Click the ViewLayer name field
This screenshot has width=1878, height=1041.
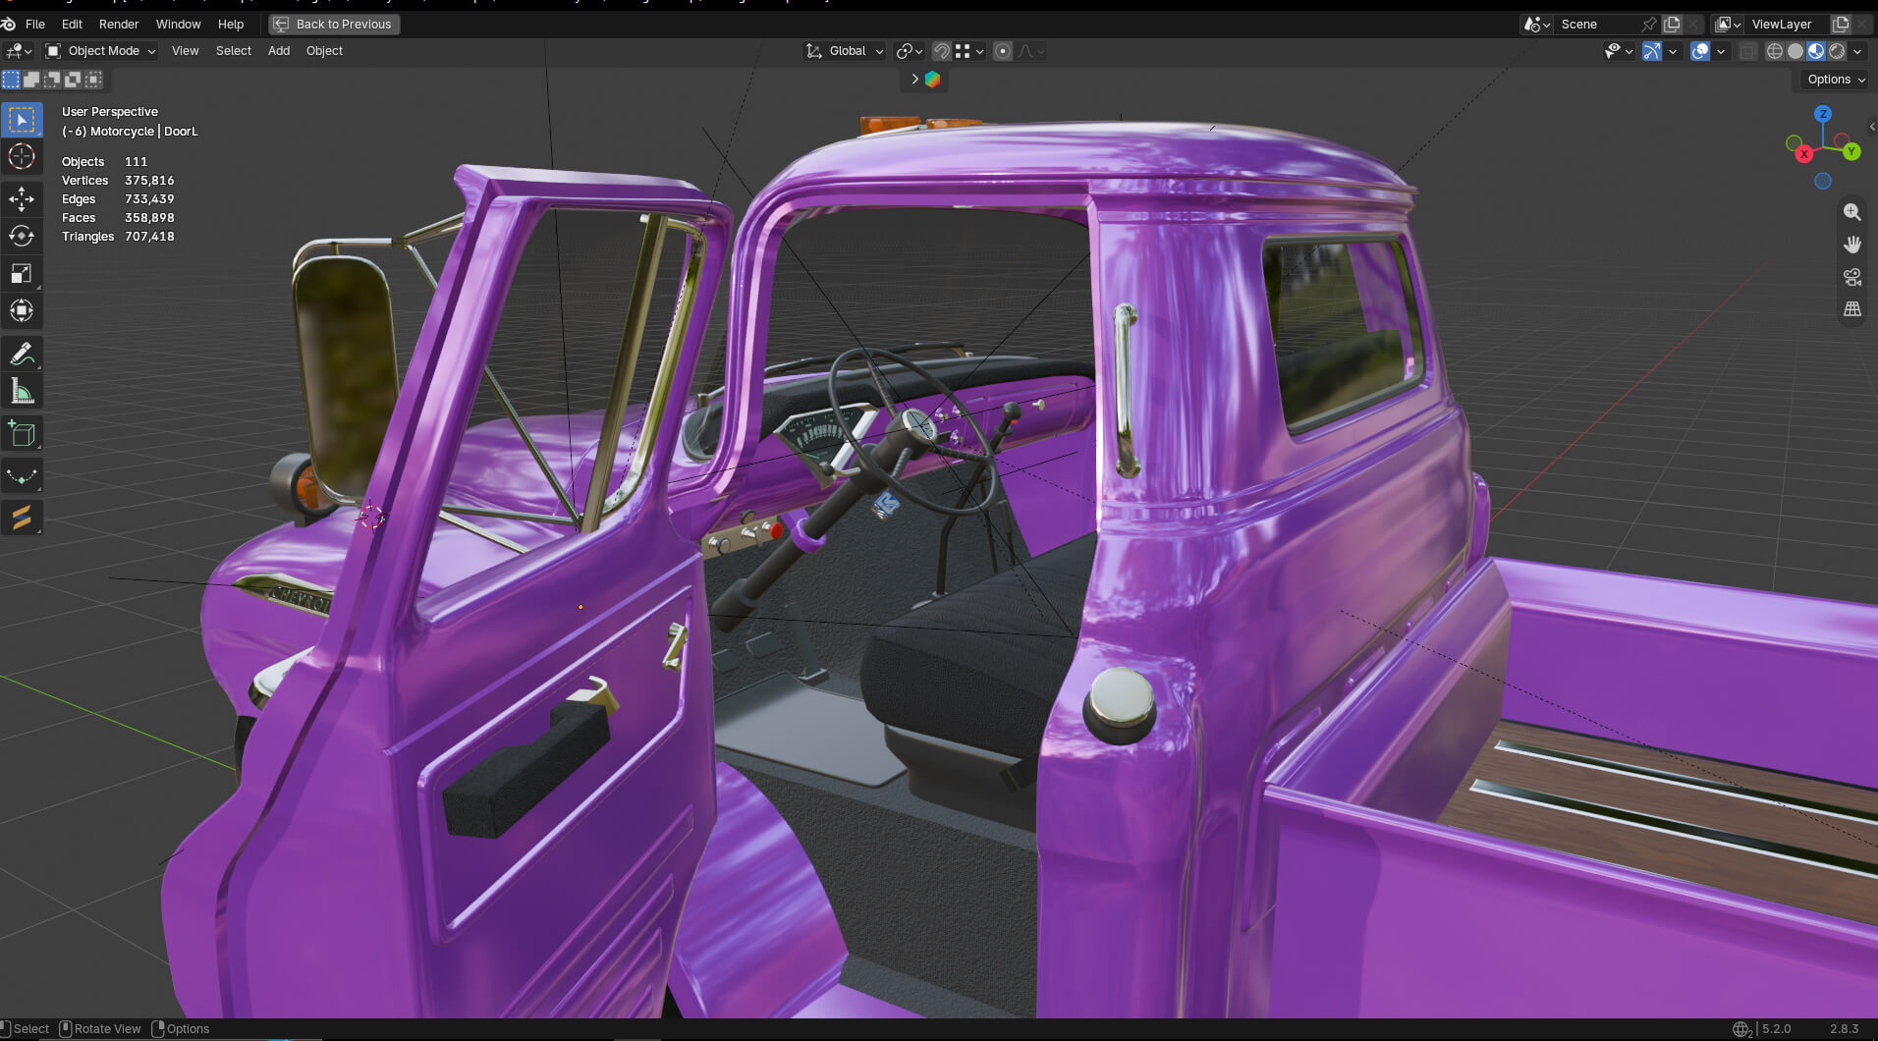[x=1786, y=24]
